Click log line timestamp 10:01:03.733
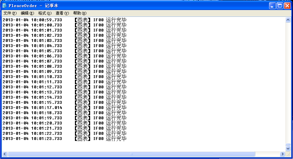 tap(46, 41)
